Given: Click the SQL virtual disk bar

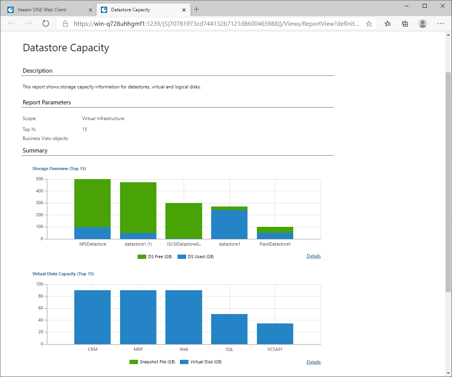Looking at the screenshot, I should coord(229,329).
